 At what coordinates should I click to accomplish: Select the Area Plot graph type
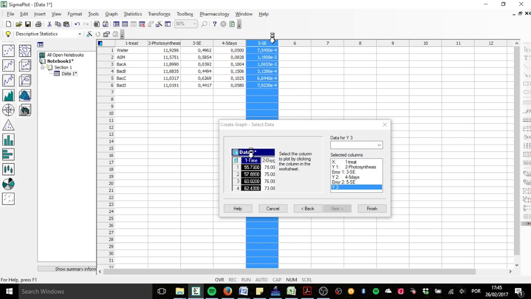(x=8, y=96)
